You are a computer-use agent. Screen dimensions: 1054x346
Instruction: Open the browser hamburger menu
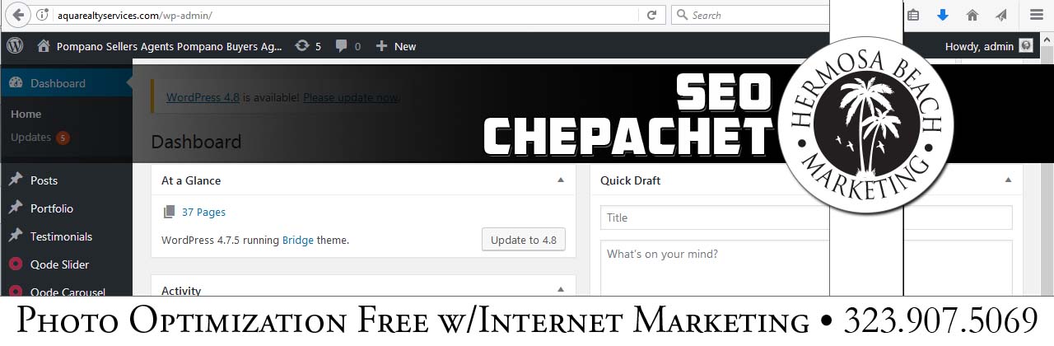[x=1036, y=15]
